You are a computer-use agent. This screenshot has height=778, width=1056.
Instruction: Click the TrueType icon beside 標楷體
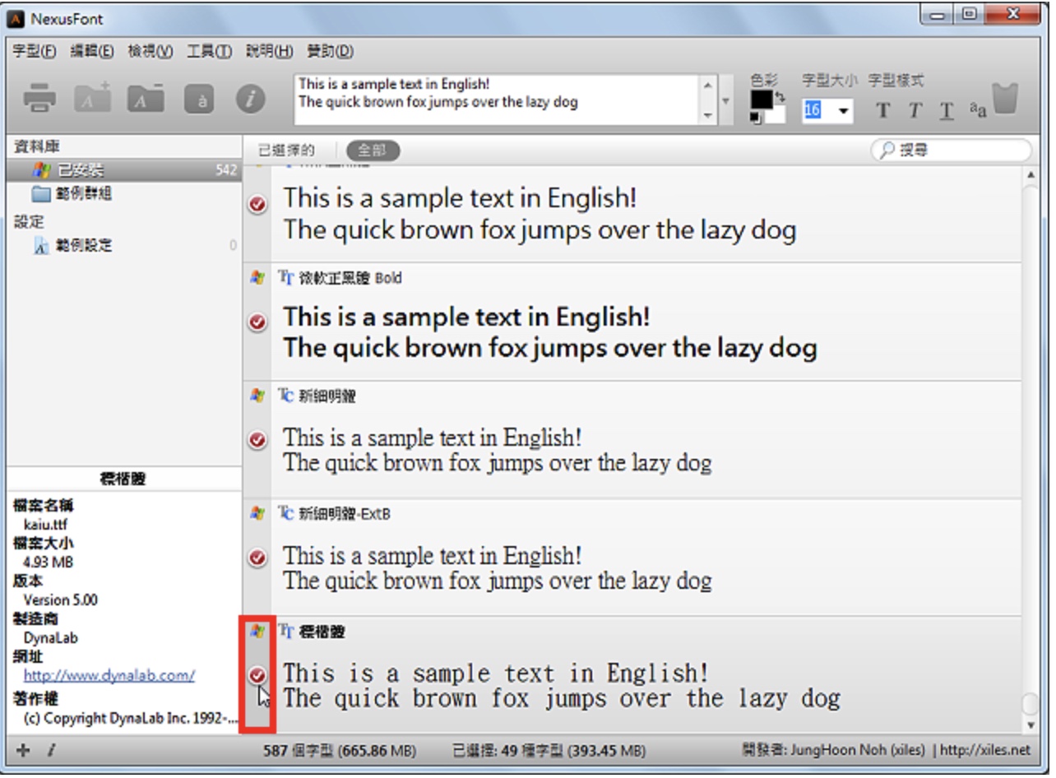coord(286,631)
